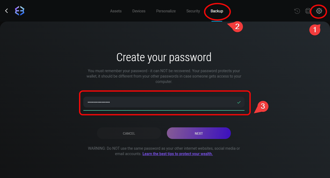Image resolution: width=330 pixels, height=178 pixels.
Task: Click the Exodus logo icon
Action: (x=20, y=11)
